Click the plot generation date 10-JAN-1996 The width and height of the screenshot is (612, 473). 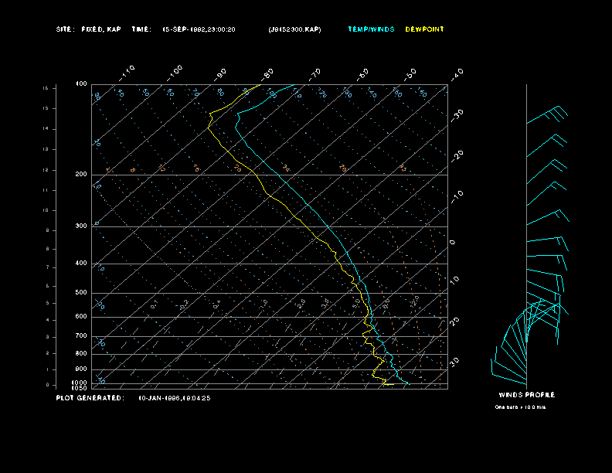(x=175, y=398)
